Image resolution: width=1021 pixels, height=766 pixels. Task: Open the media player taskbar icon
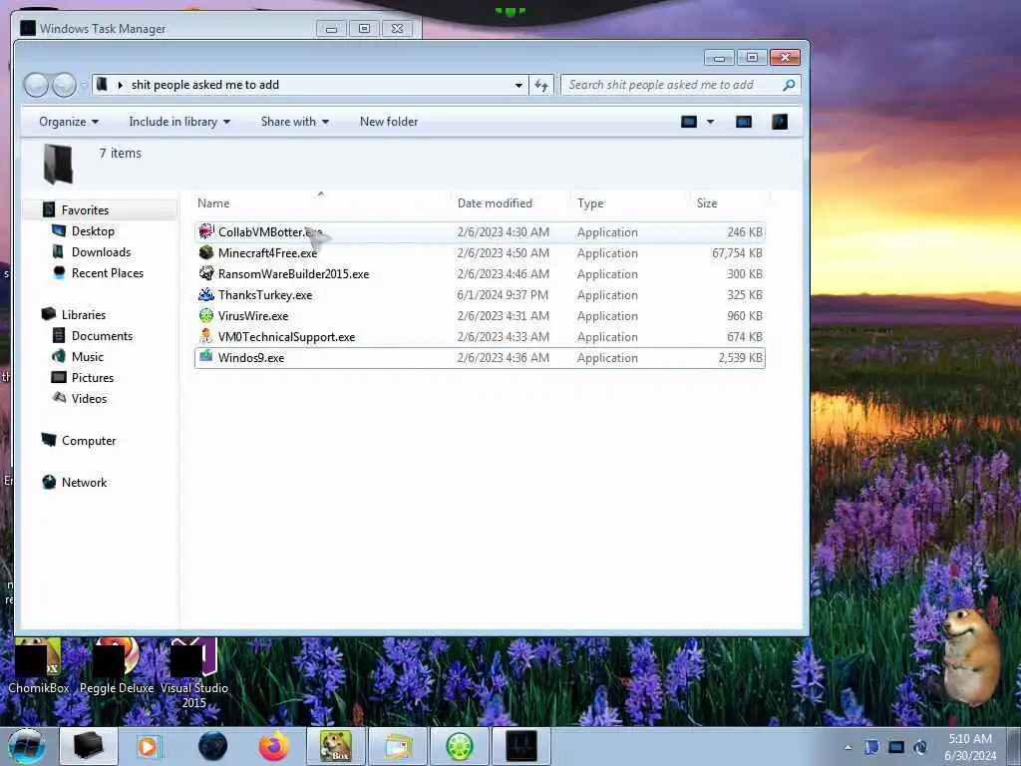(149, 746)
